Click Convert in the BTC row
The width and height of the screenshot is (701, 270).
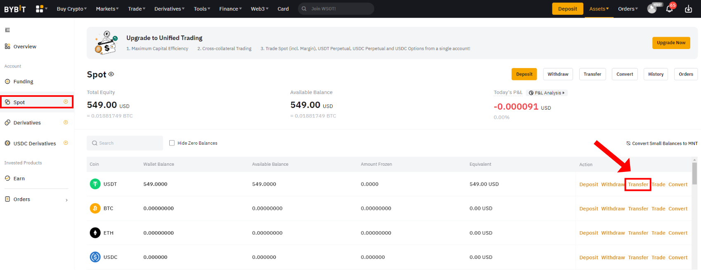pyautogui.click(x=678, y=209)
